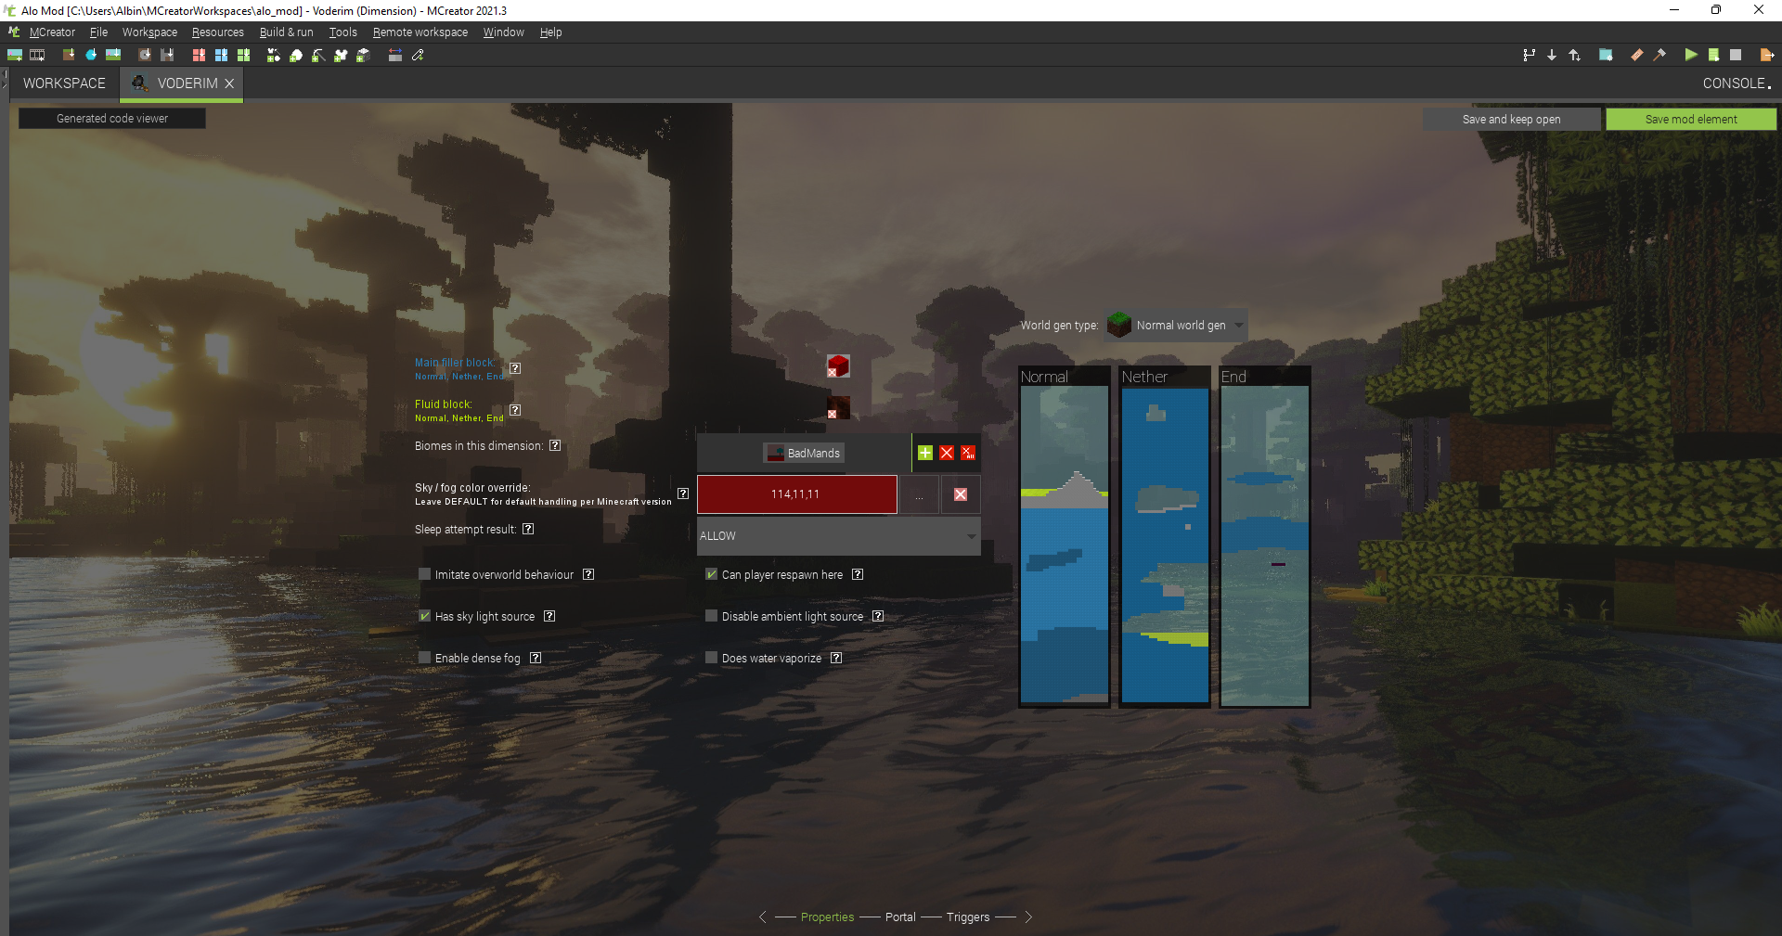Click the sky color 114,11,11 swatch
The width and height of the screenshot is (1782, 936).
(796, 494)
